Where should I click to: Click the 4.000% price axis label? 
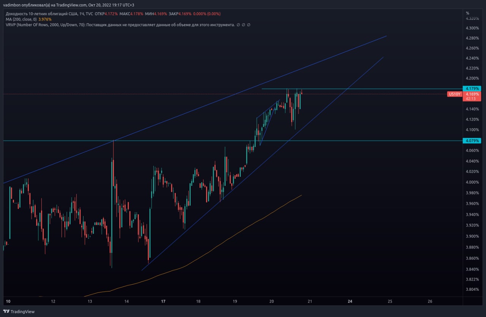[472, 182]
